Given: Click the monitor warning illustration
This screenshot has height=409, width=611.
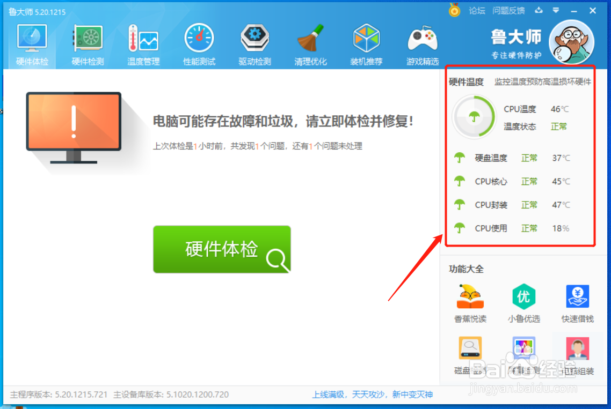Looking at the screenshot, I should pyautogui.click(x=74, y=128).
